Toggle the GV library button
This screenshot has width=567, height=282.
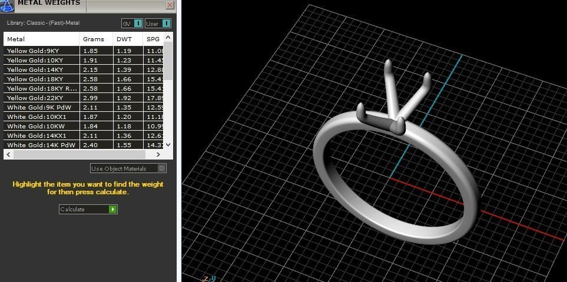(x=132, y=24)
